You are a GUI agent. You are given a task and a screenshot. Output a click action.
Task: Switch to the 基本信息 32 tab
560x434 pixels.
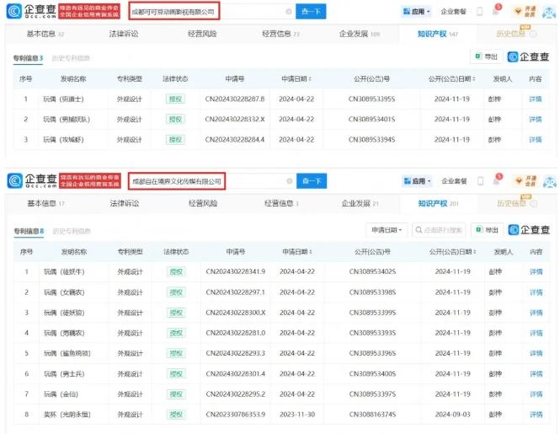pos(45,34)
